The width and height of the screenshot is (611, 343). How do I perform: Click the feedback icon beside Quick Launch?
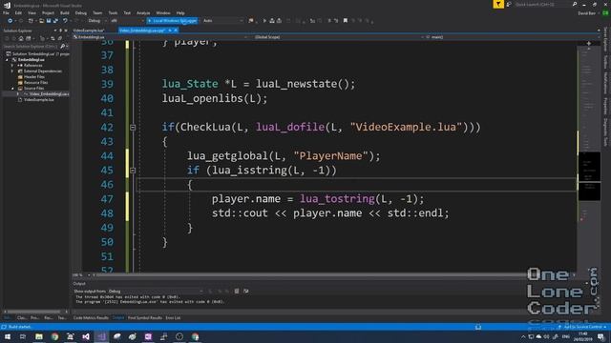[x=509, y=4]
